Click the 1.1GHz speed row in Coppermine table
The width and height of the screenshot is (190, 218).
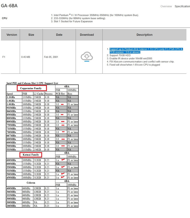42,97
